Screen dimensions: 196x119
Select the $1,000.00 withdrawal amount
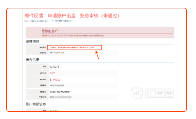[x=55, y=80]
